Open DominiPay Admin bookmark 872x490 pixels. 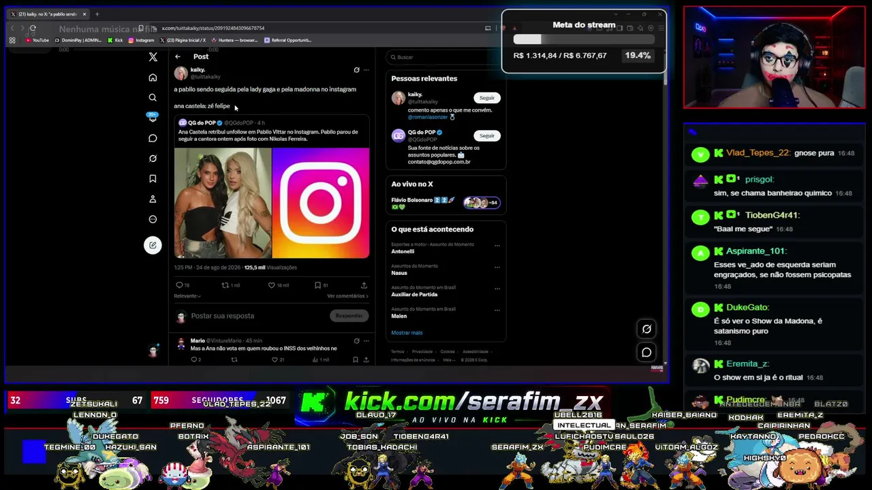[78, 40]
